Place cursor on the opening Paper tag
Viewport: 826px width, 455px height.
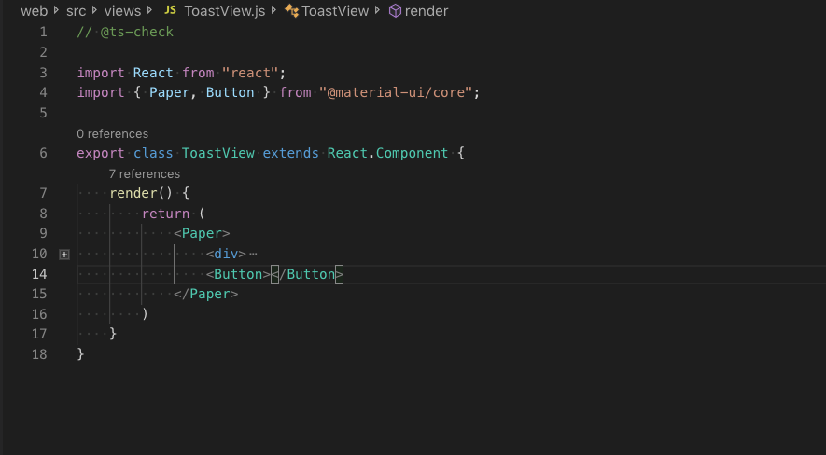click(205, 234)
